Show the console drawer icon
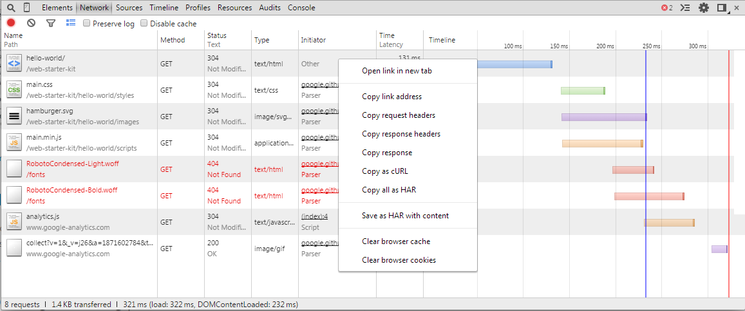The height and width of the screenshot is (311, 745). [685, 8]
